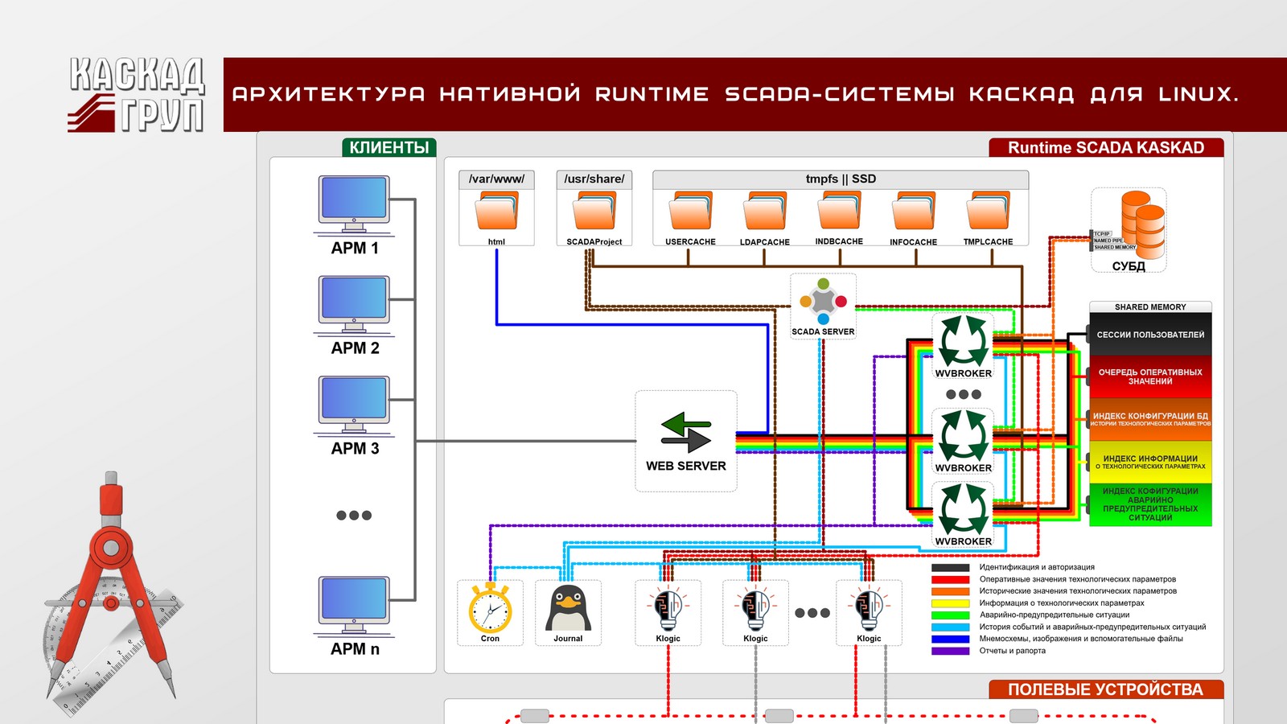Select the Runtime SCADA KASKAD header label

point(1106,148)
